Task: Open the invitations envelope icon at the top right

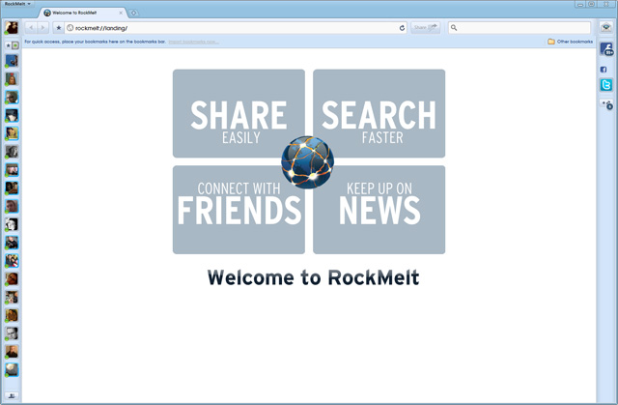Action: click(606, 27)
